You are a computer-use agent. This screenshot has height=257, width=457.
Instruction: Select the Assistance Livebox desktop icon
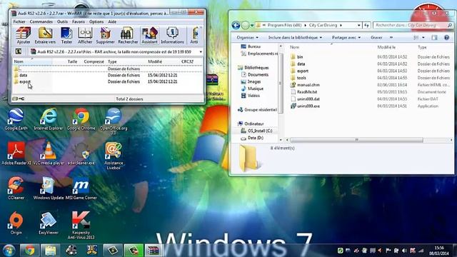pyautogui.click(x=114, y=156)
